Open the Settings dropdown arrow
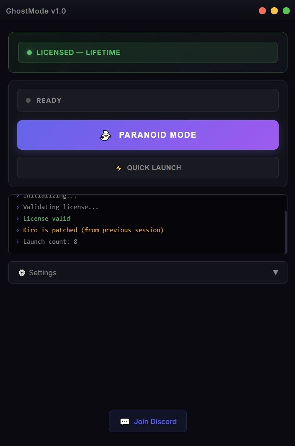Screen dimensions: 295x446 276,272
